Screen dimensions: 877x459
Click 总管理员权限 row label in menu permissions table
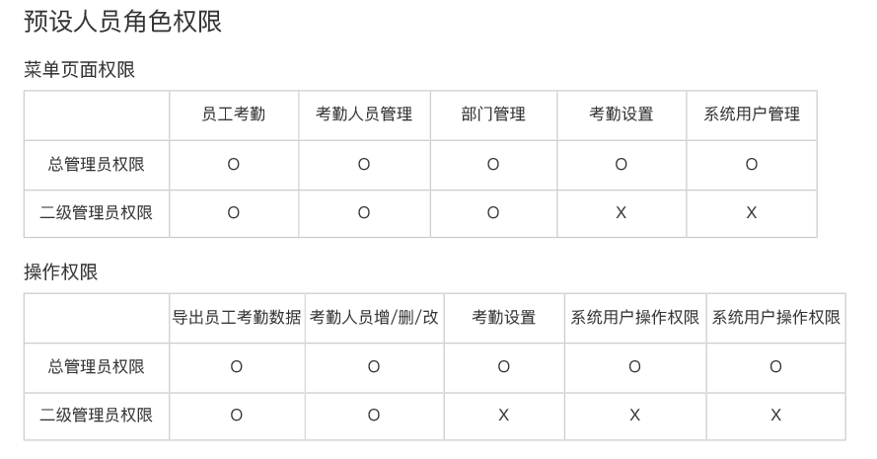click(x=97, y=165)
